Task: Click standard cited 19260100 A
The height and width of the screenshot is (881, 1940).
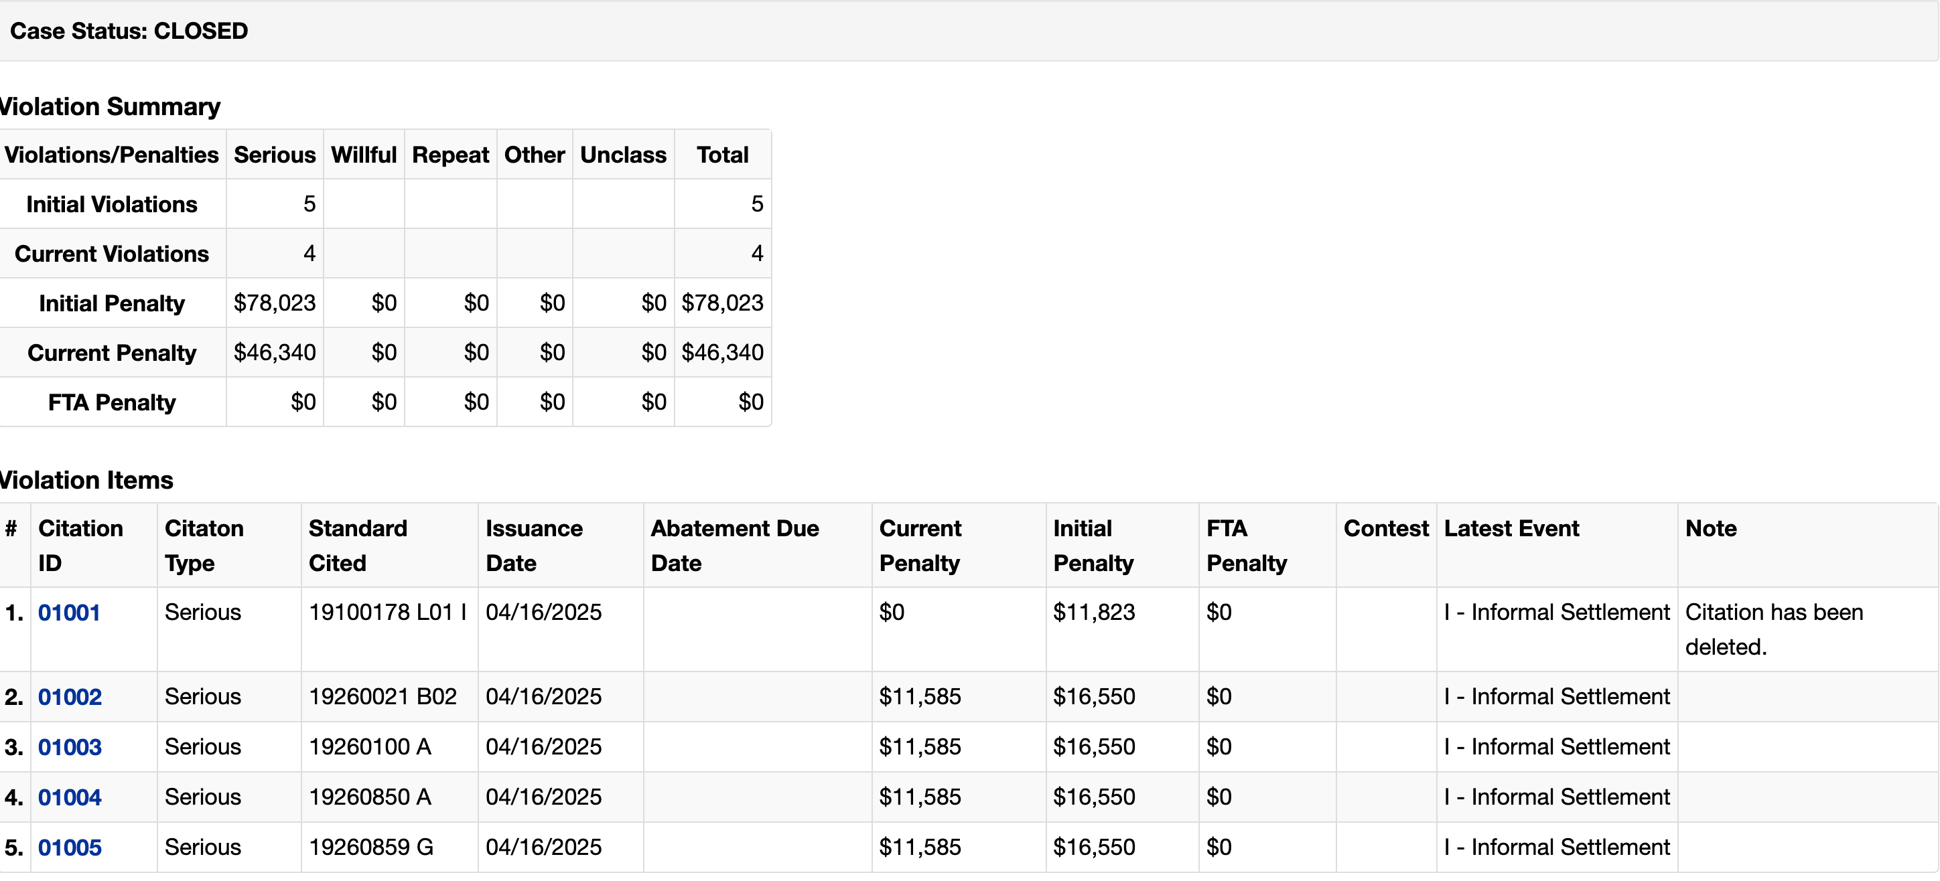Action: coord(370,747)
